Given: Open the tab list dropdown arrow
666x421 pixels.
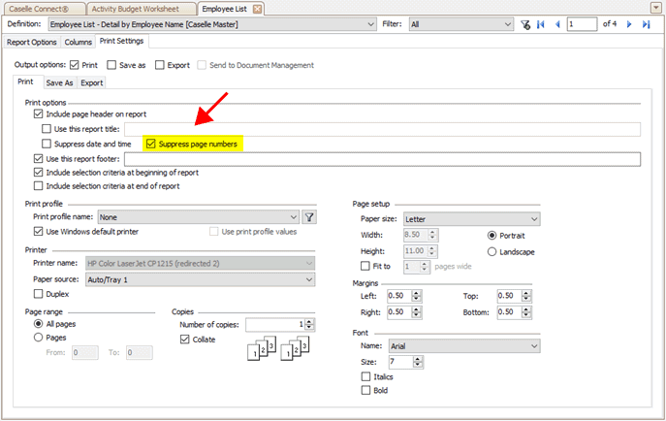Looking at the screenshot, I should (x=655, y=8).
